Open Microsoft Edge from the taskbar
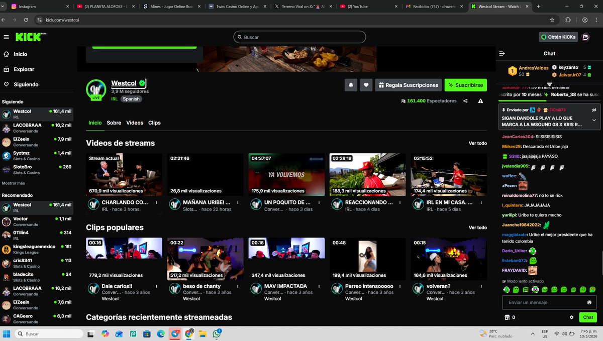Image resolution: width=603 pixels, height=341 pixels. tap(161, 333)
